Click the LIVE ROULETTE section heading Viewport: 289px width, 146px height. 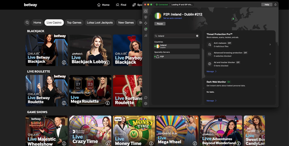tap(38, 72)
